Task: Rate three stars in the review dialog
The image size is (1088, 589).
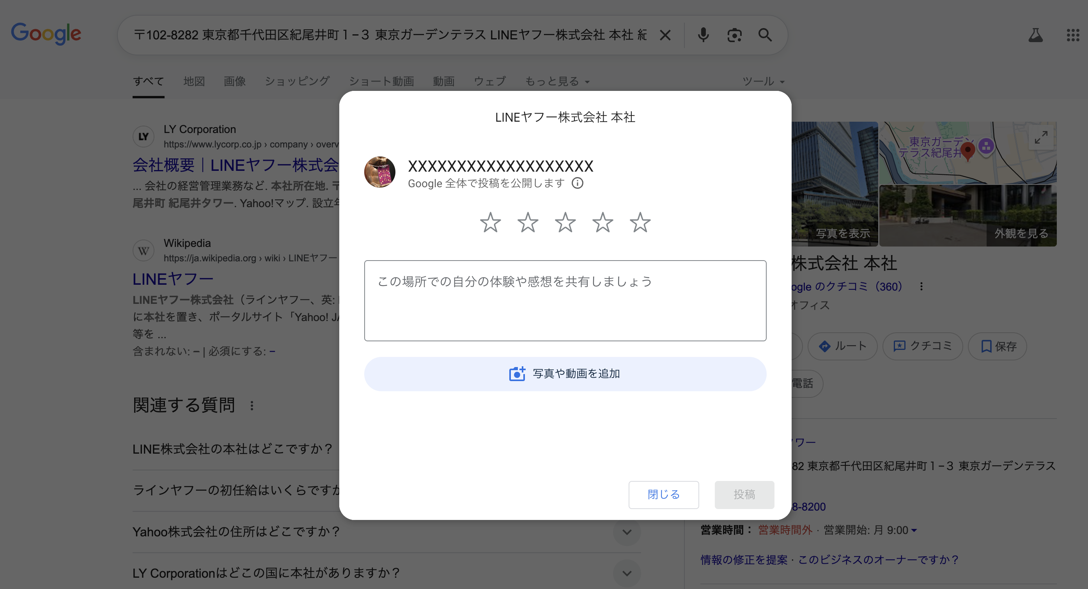Action: pos(565,222)
